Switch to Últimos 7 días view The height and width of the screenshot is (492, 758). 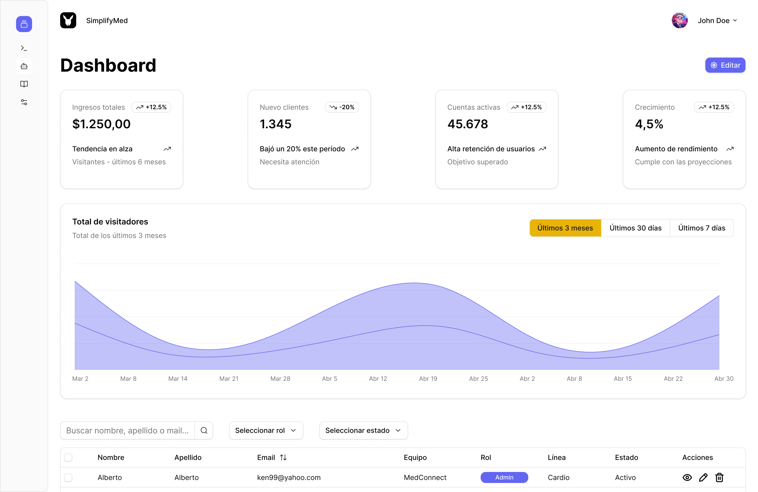(x=702, y=228)
